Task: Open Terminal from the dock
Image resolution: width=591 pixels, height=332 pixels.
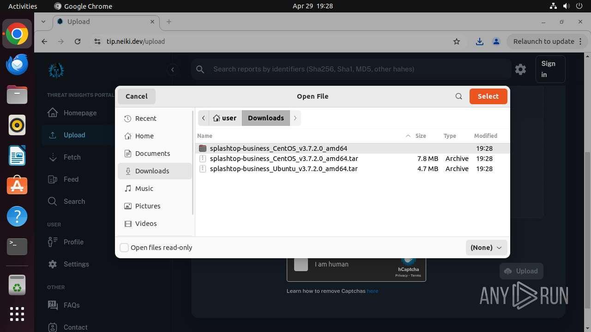Action: tap(17, 247)
